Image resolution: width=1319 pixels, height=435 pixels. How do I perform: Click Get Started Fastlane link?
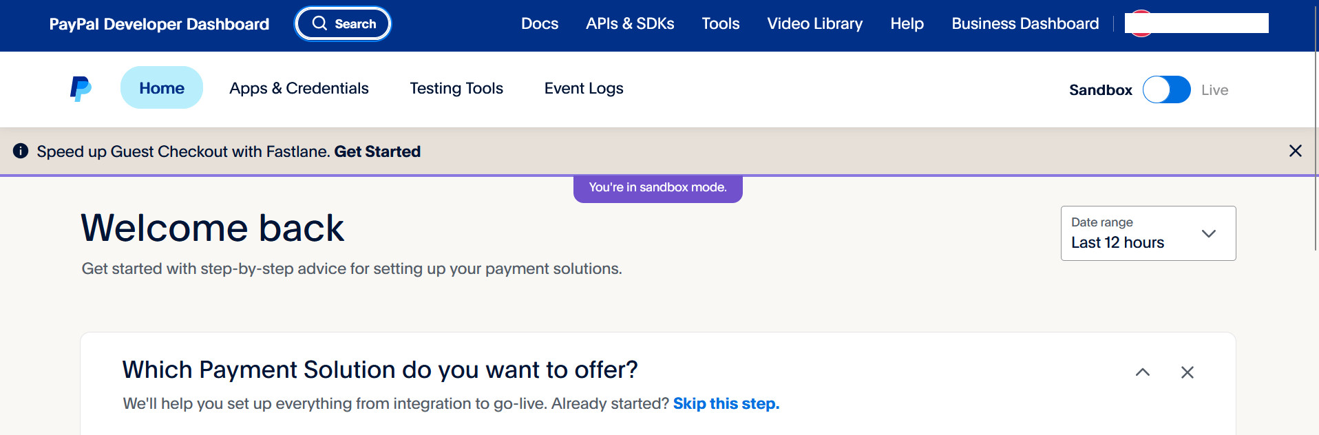coord(377,151)
